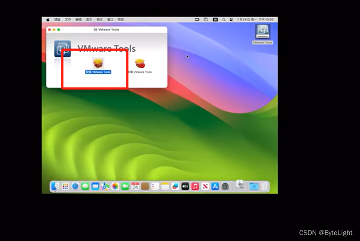Open the Uninstall VMware Tools icon

point(140,64)
